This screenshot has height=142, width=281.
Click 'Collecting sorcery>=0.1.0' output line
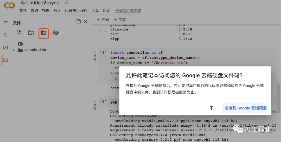click(x=159, y=135)
